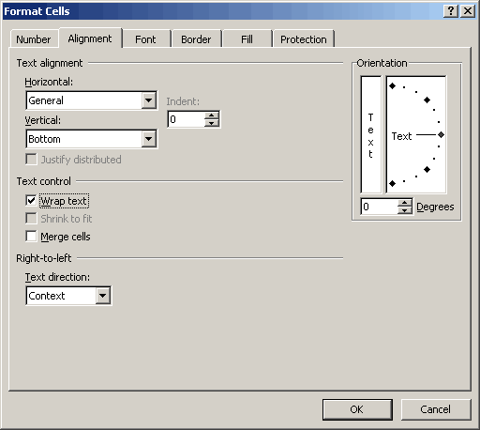
Task: Open the Horizontal alignment dropdown
Action: tap(149, 100)
